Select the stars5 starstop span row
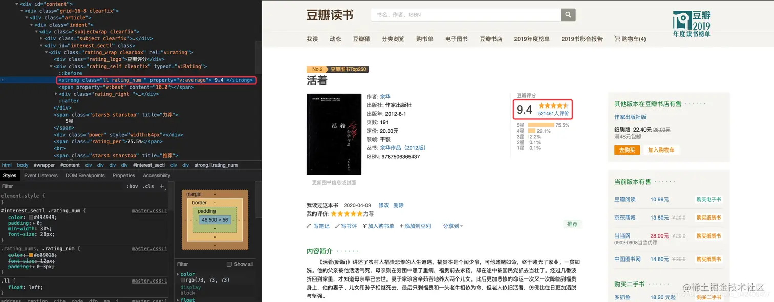This screenshot has height=302, width=774. 116,115
